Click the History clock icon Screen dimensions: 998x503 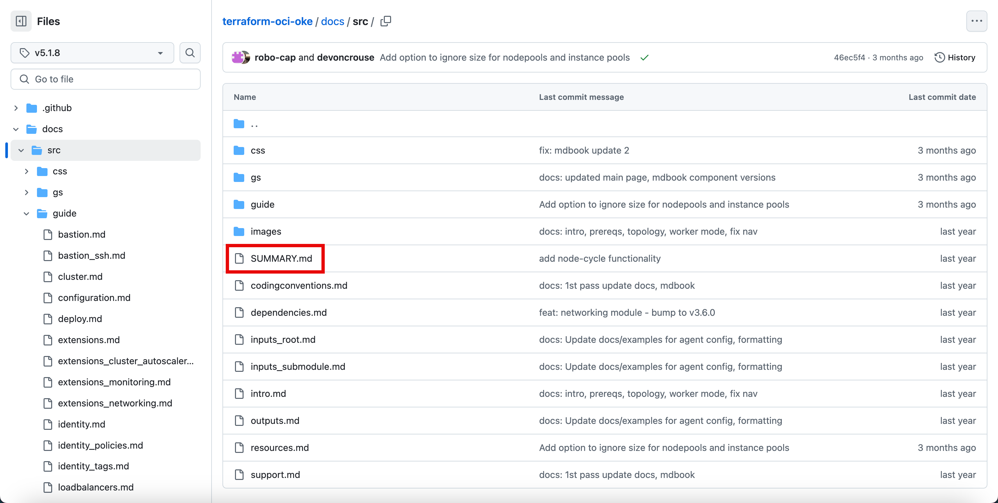click(940, 57)
